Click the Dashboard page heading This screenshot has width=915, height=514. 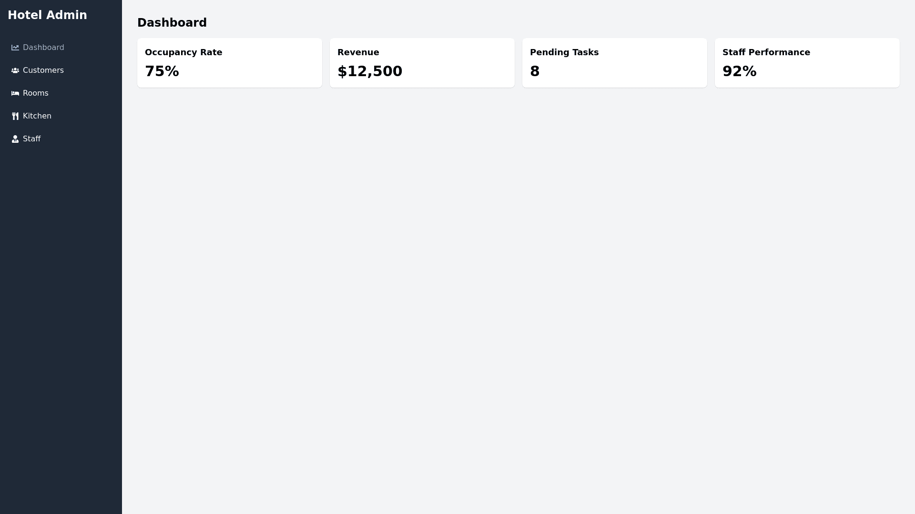click(x=172, y=22)
